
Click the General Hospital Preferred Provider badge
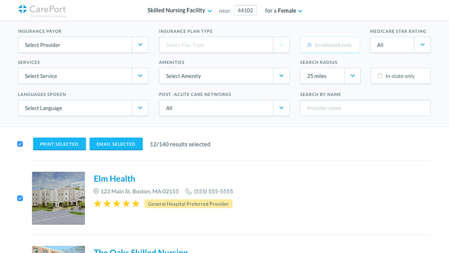click(189, 204)
